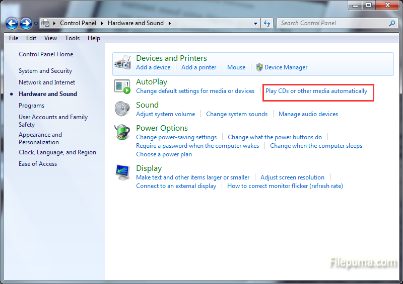Image resolution: width=403 pixels, height=284 pixels.
Task: Click the AutoPlay category icon
Action: 122,86
